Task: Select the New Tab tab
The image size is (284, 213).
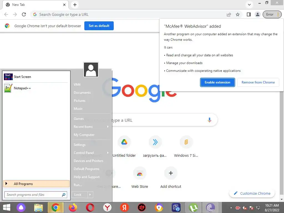Action: point(35,5)
